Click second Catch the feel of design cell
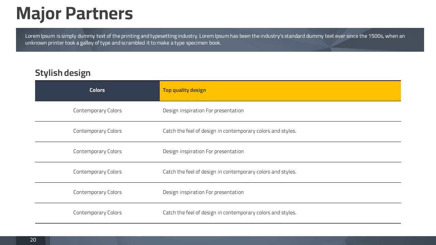 tap(280, 173)
